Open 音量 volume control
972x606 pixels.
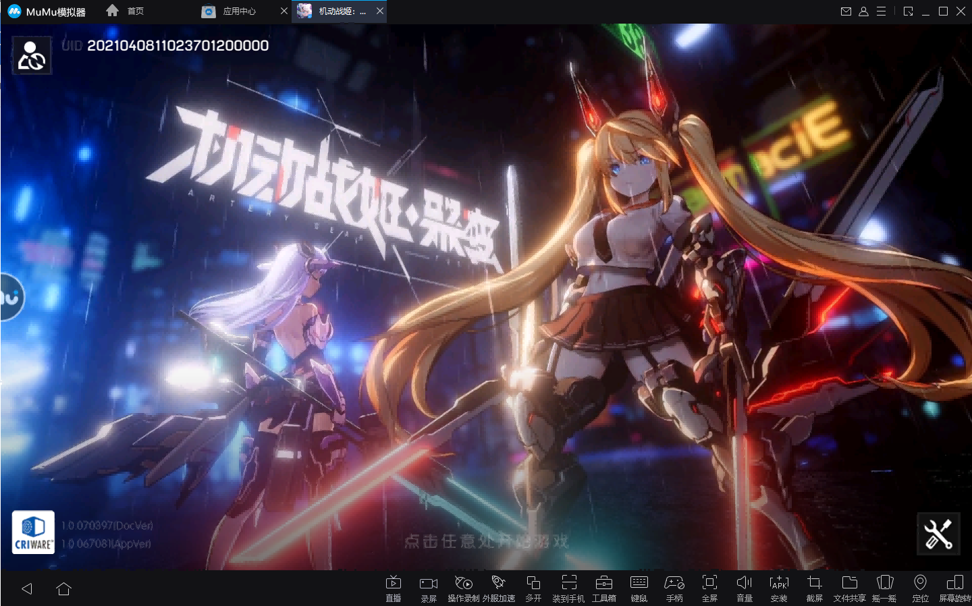point(745,588)
